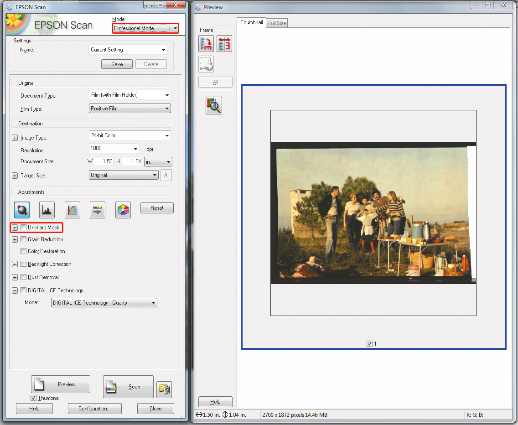Open the Tone Correction curve icon
Image resolution: width=518 pixels, height=425 pixels.
coord(73,210)
